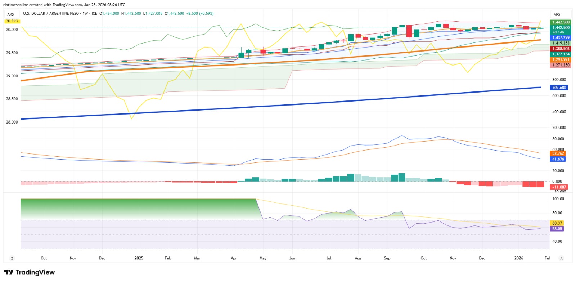Click the blue 41.676 indicator label
The height and width of the screenshot is (282, 576).
pos(558,159)
